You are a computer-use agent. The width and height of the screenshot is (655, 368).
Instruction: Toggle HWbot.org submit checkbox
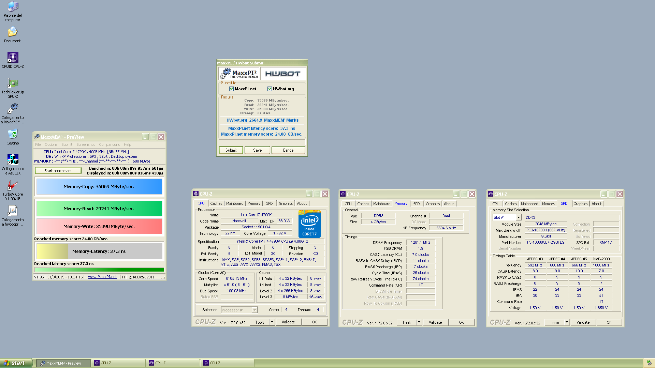pyautogui.click(x=270, y=89)
